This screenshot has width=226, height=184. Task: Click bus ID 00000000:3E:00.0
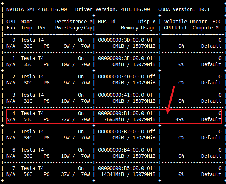[x=121, y=58]
